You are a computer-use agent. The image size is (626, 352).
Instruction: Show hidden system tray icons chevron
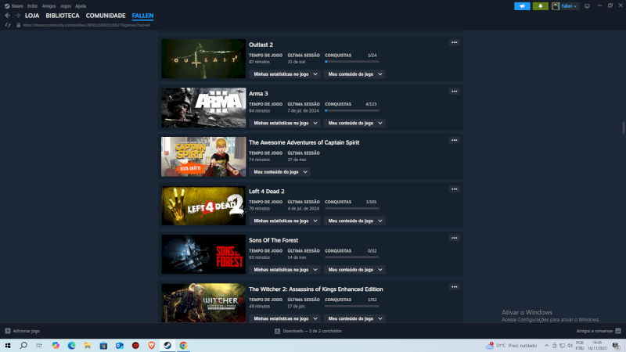pos(546,346)
